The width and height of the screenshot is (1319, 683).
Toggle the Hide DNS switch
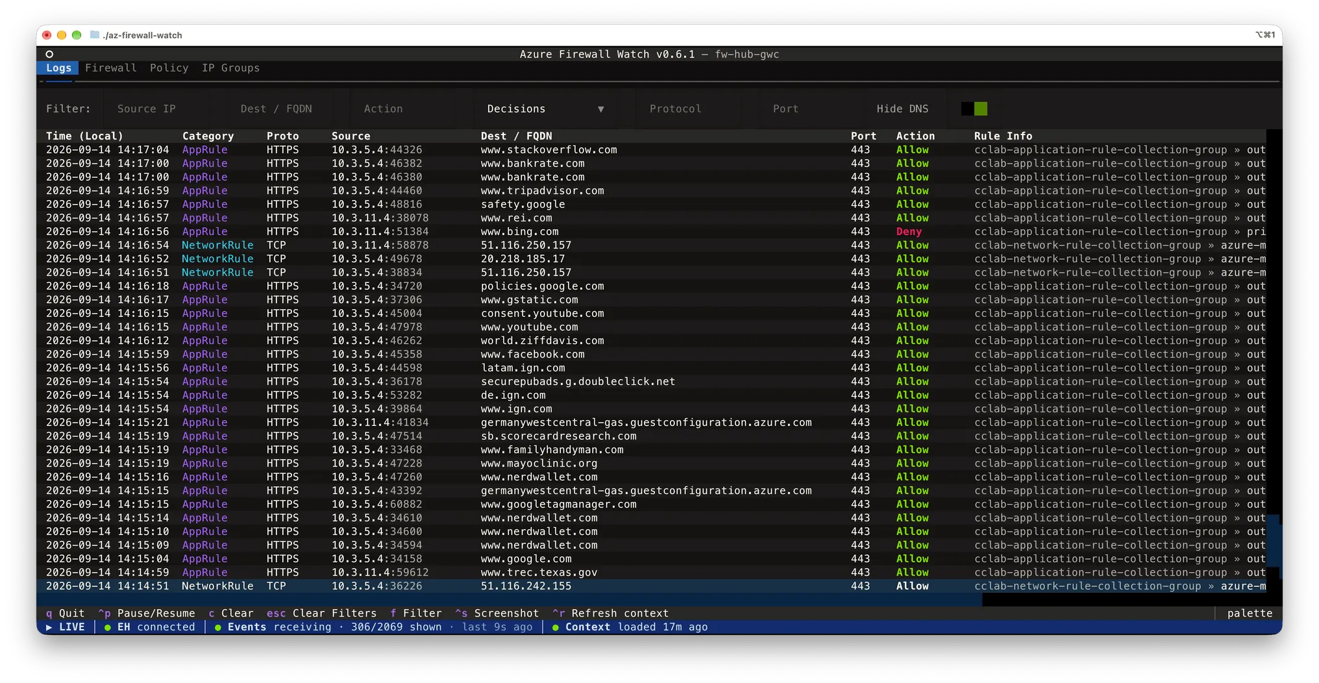(x=974, y=108)
